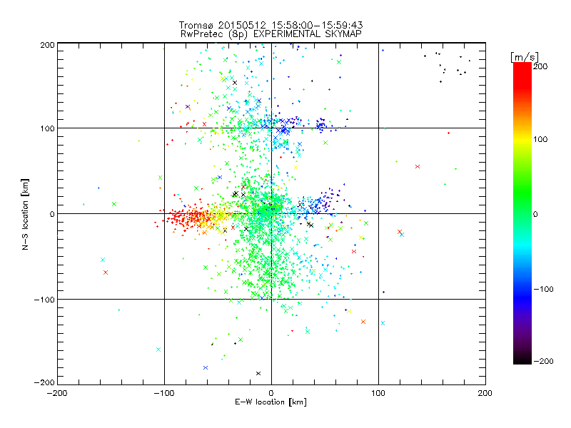Image resolution: width=571 pixels, height=428 pixels.
Task: Click the E-W axis tick label "-100"
Action: point(164,393)
